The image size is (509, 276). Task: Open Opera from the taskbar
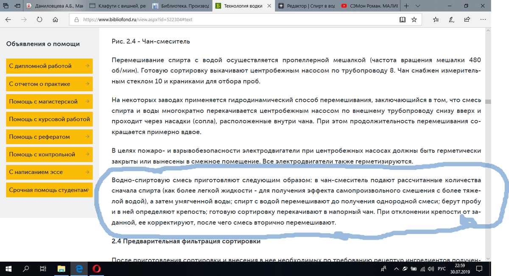click(x=97, y=268)
